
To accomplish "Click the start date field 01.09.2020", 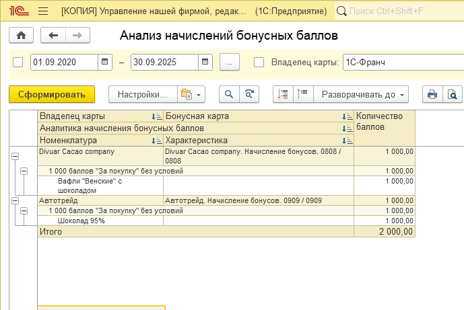I will (x=64, y=62).
